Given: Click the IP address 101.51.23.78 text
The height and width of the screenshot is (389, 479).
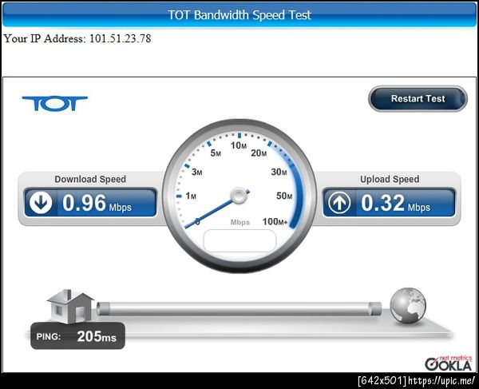Looking at the screenshot, I should 120,38.
